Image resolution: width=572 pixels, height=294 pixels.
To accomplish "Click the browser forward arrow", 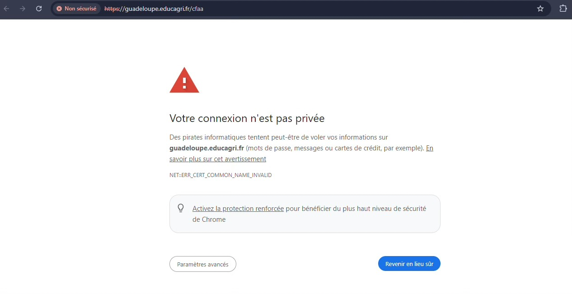I will (x=23, y=9).
